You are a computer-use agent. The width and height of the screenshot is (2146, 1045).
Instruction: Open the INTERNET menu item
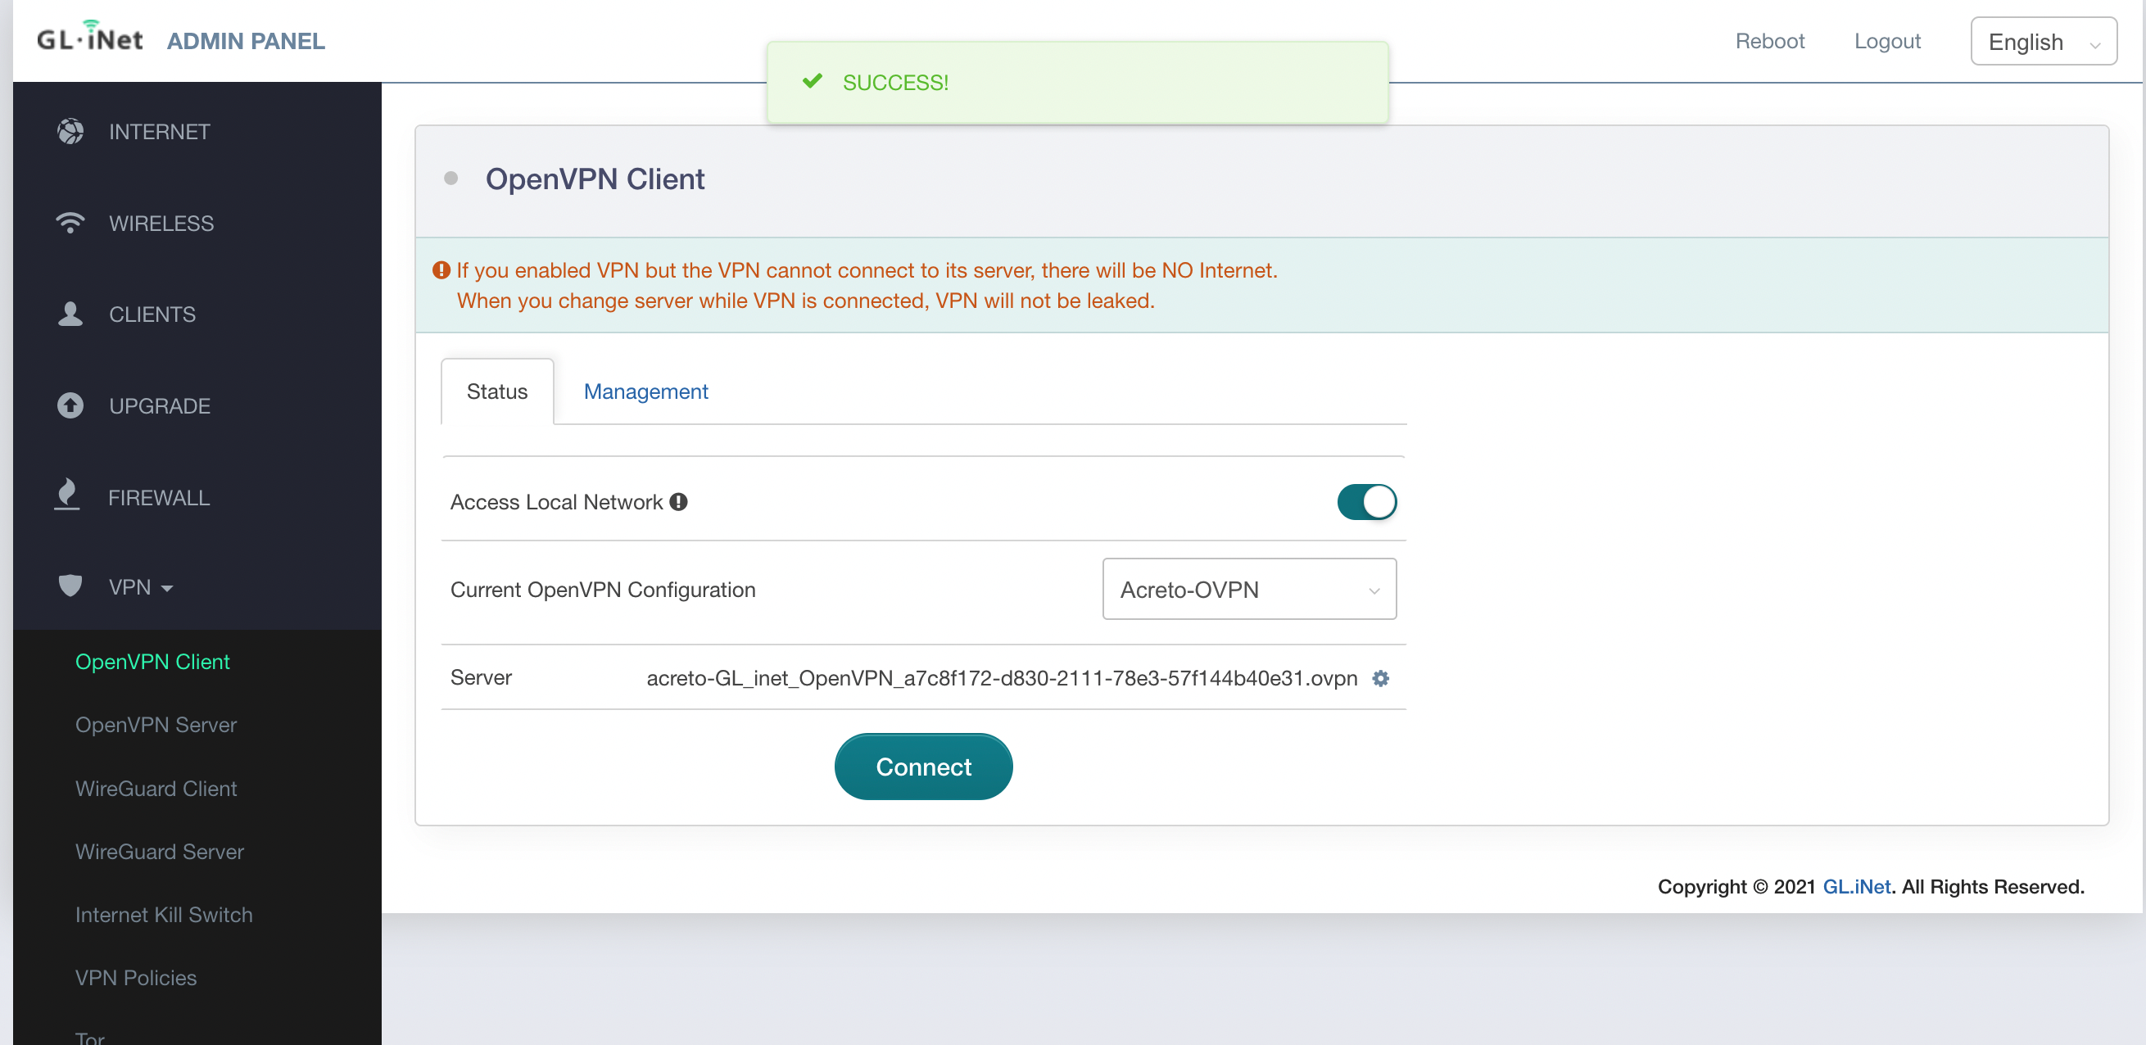tap(159, 132)
